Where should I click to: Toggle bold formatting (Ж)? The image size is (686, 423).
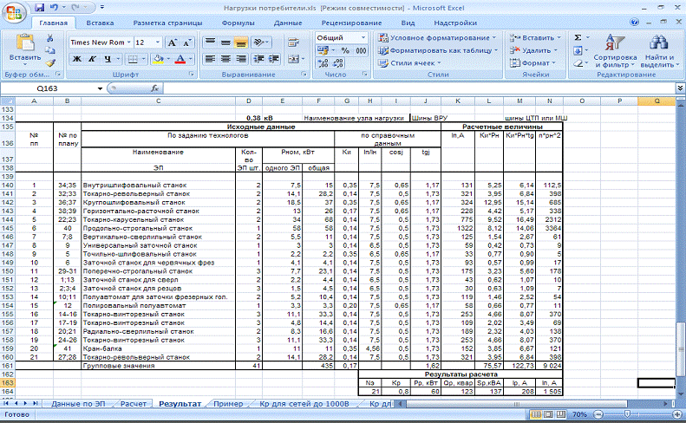pos(76,59)
